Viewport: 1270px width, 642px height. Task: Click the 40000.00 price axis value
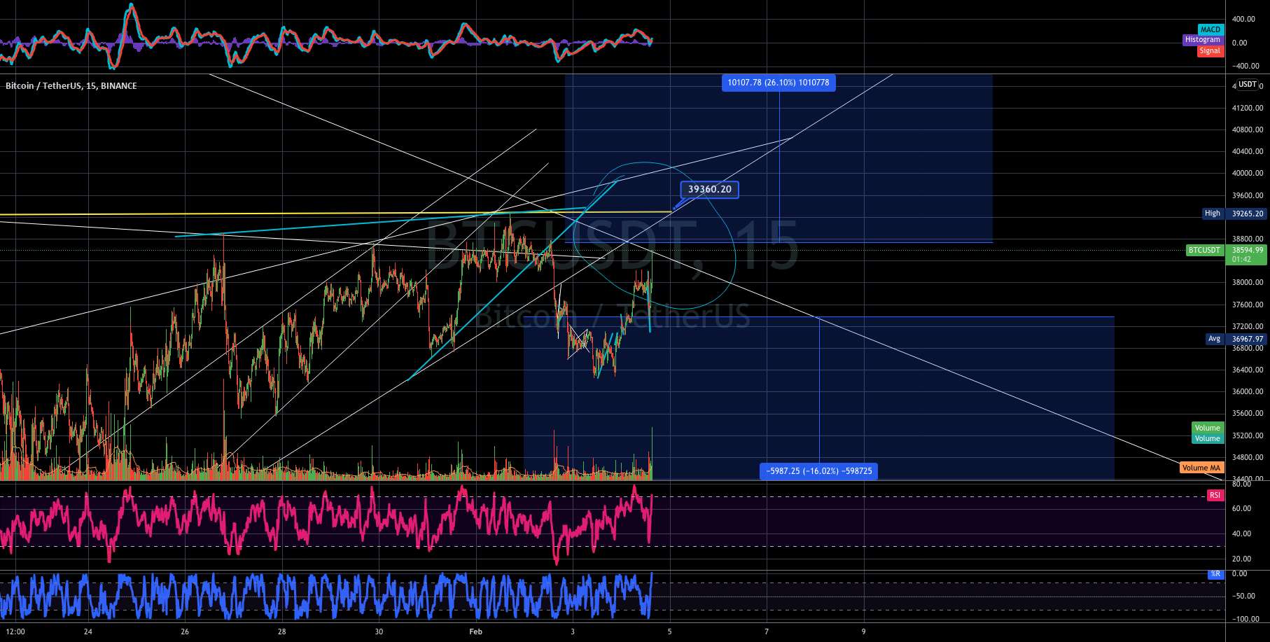point(1248,173)
